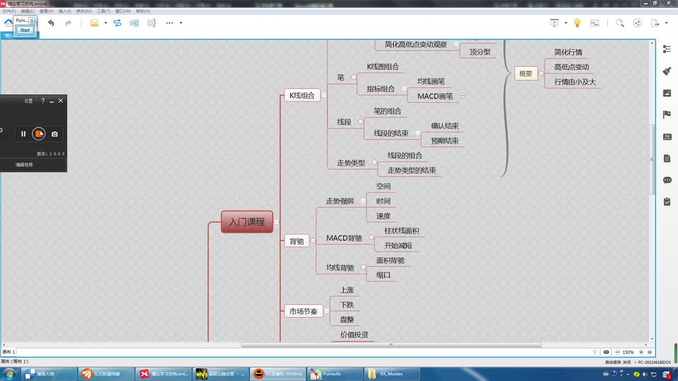
Task: Open 东方财富终端 from the taskbar
Action: pyautogui.click(x=105, y=374)
